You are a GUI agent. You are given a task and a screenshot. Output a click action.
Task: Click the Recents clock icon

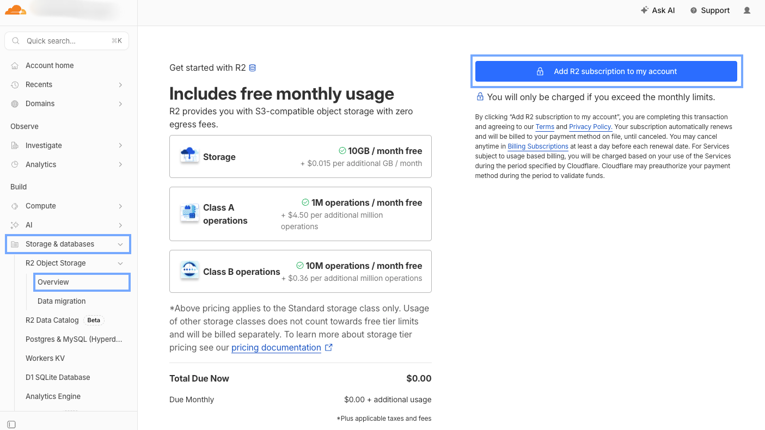coord(15,84)
